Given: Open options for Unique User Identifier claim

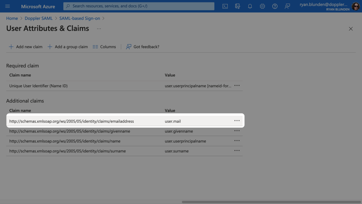Looking at the screenshot, I should [x=237, y=86].
